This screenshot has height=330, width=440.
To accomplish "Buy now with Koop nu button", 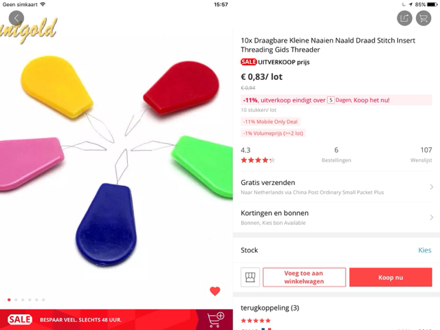I will pos(390,277).
